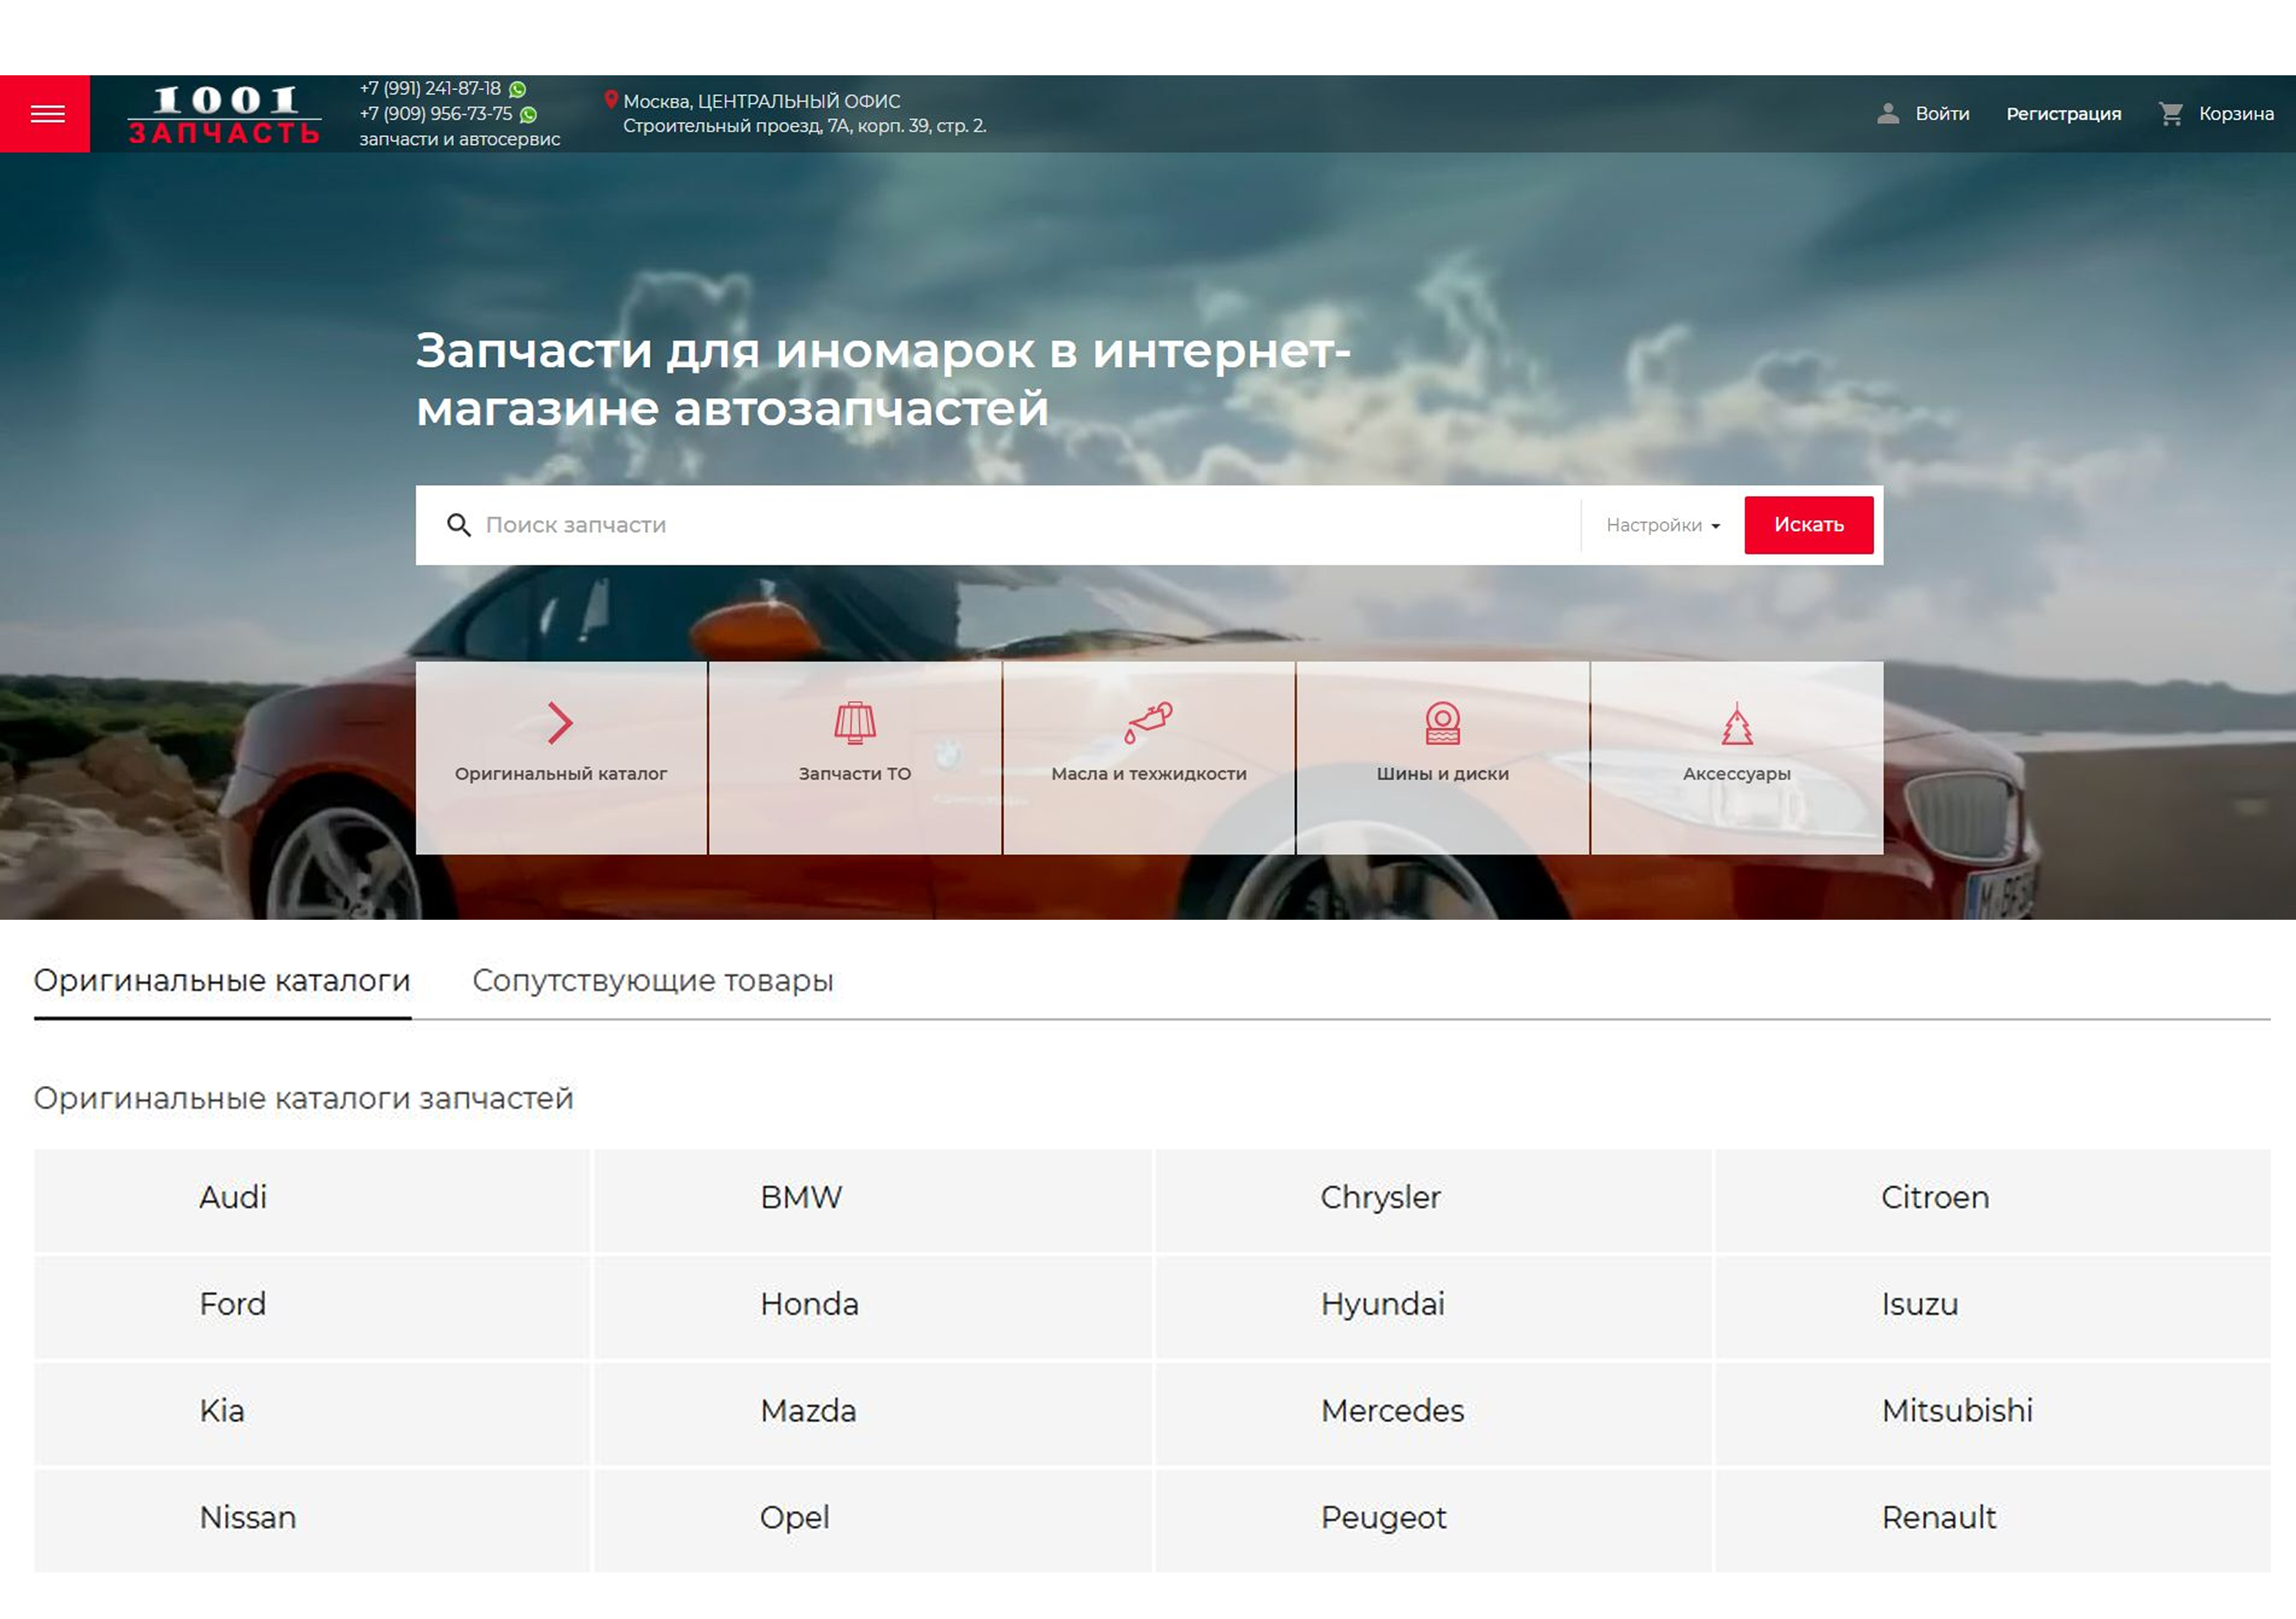Click phone number +7 (991) 241-87-18

(x=430, y=89)
